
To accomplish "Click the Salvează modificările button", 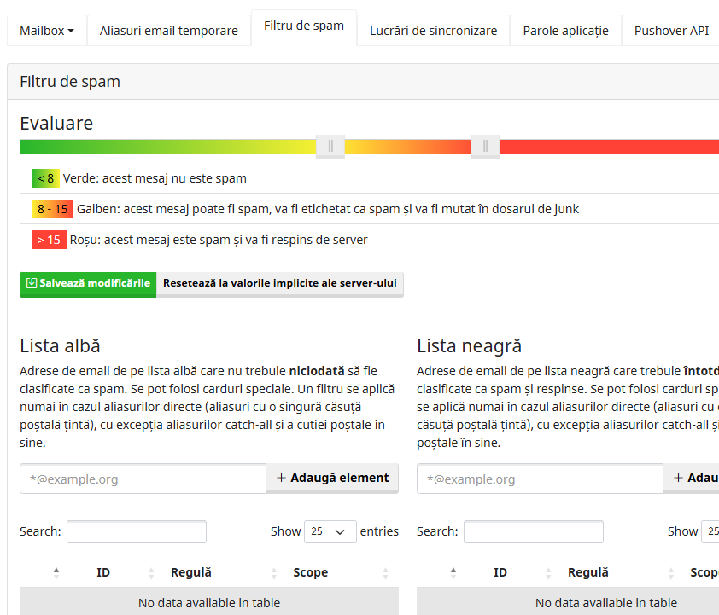I will click(88, 284).
